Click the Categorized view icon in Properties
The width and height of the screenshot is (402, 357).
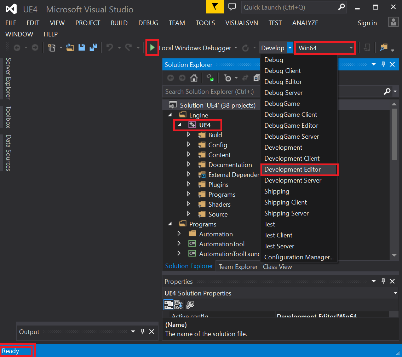[x=168, y=305]
